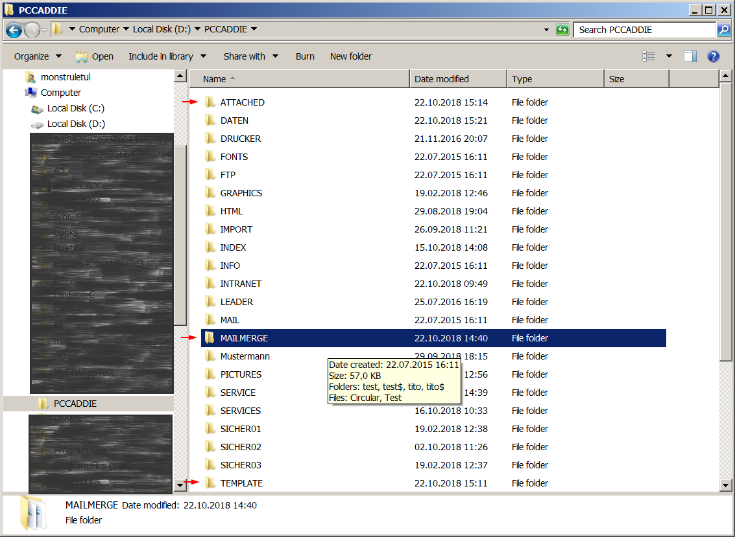Viewport: 735px width, 537px height.
Task: Open the Organize dropdown menu
Action: [38, 56]
